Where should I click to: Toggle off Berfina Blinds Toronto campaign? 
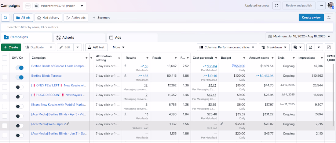tap(20, 77)
